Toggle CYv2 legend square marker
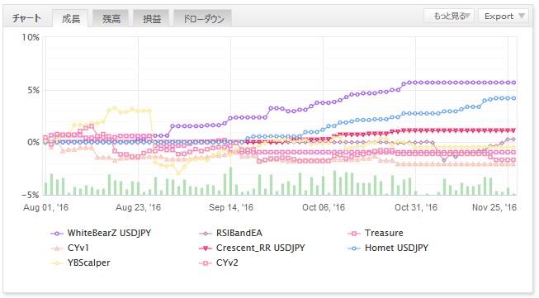Viewport: 539px width, 298px height. pos(206,263)
